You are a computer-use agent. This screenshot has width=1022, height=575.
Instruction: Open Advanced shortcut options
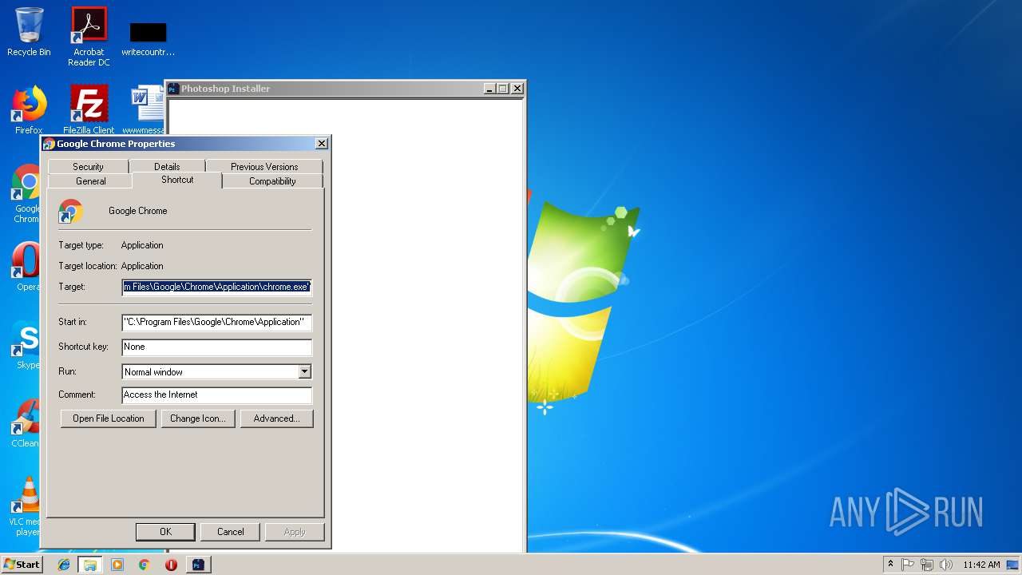[276, 418]
